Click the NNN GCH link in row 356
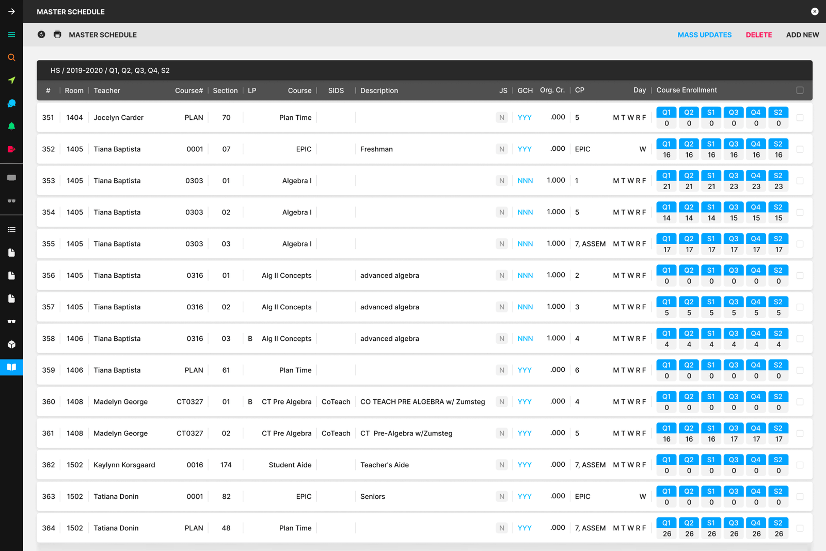 [525, 275]
